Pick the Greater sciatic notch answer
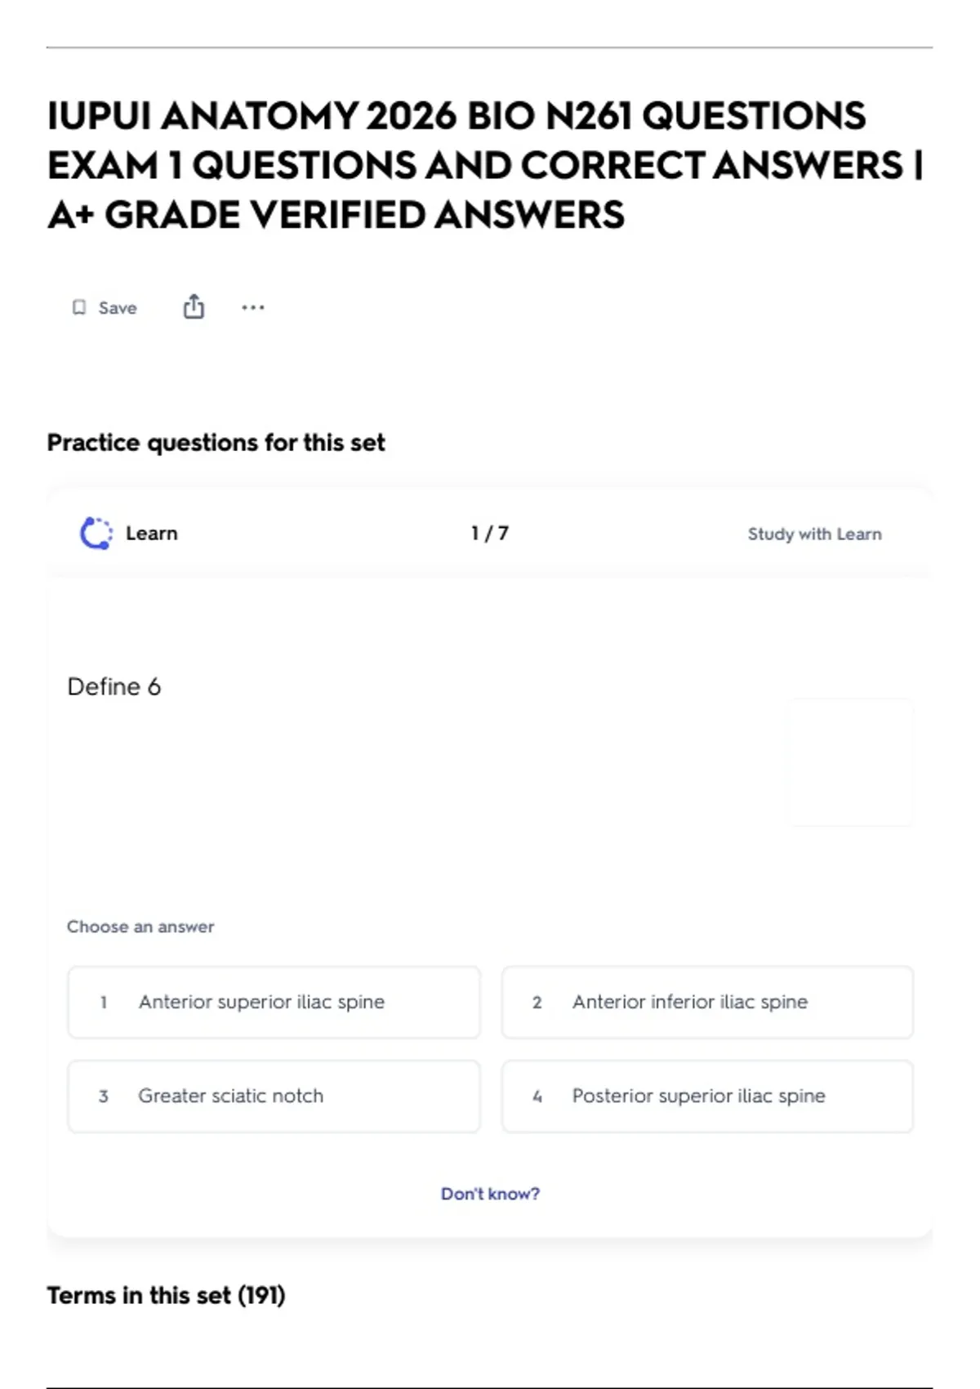 (230, 1096)
